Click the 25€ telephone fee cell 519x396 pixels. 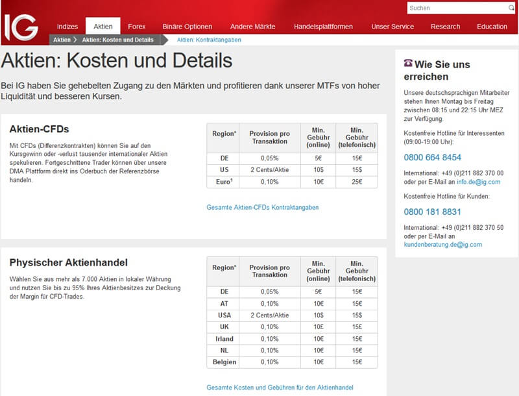click(357, 182)
